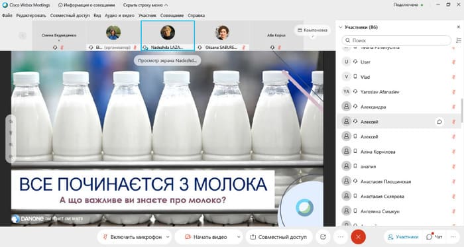464x247 pixels.
Task: Open more options ellipsis beside reactions
Action: point(341,237)
